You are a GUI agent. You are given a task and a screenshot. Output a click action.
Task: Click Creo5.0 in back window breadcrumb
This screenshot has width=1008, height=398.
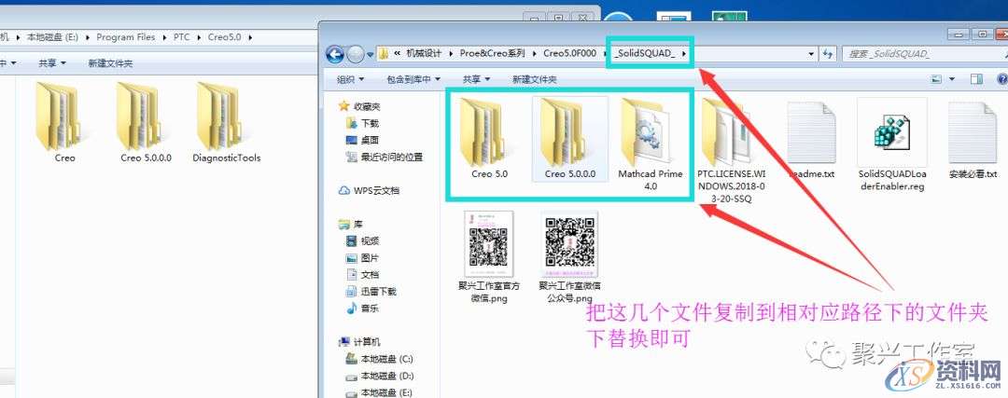pyautogui.click(x=224, y=37)
